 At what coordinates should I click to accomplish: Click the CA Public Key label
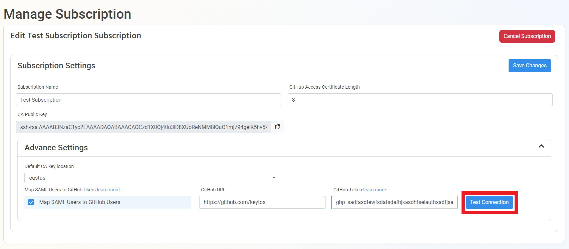[x=32, y=114]
